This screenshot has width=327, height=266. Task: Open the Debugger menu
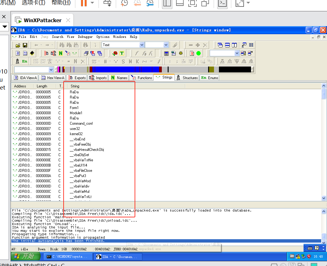(x=85, y=37)
